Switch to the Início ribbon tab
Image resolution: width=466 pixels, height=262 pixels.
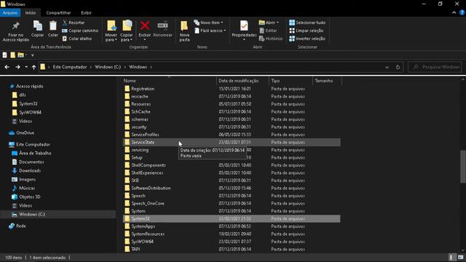coord(31,13)
